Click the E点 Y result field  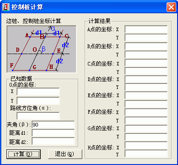click(146, 104)
